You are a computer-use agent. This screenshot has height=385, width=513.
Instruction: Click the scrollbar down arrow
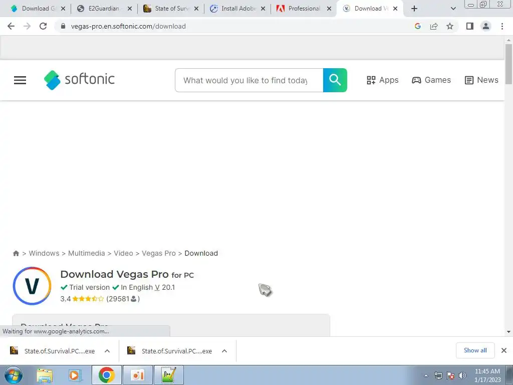[508, 332]
